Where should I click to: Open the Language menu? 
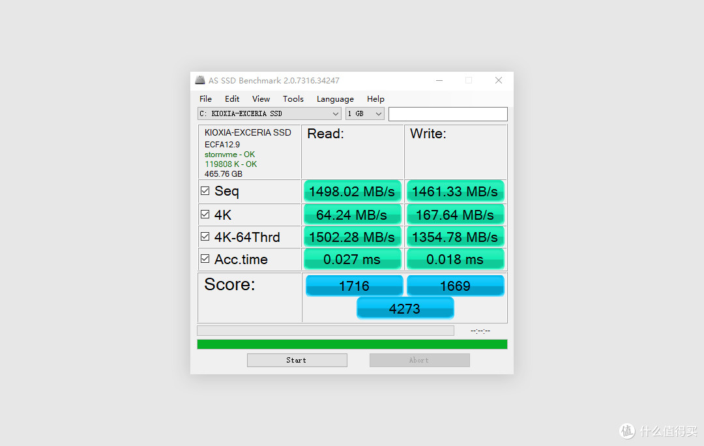click(x=335, y=98)
